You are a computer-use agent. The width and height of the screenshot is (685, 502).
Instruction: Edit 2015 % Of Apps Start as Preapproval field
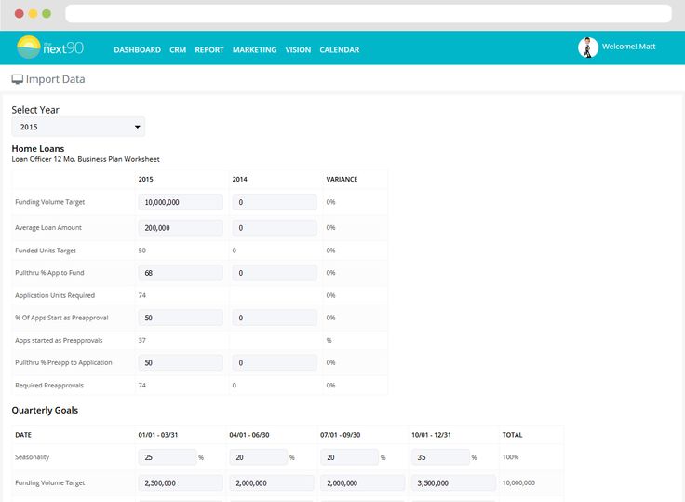[181, 318]
